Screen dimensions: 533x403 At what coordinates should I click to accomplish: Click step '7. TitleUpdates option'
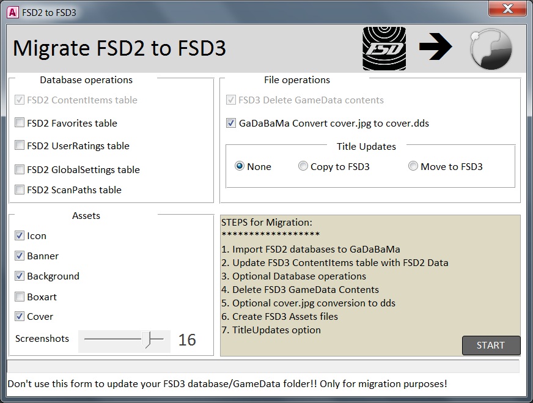[x=271, y=330]
